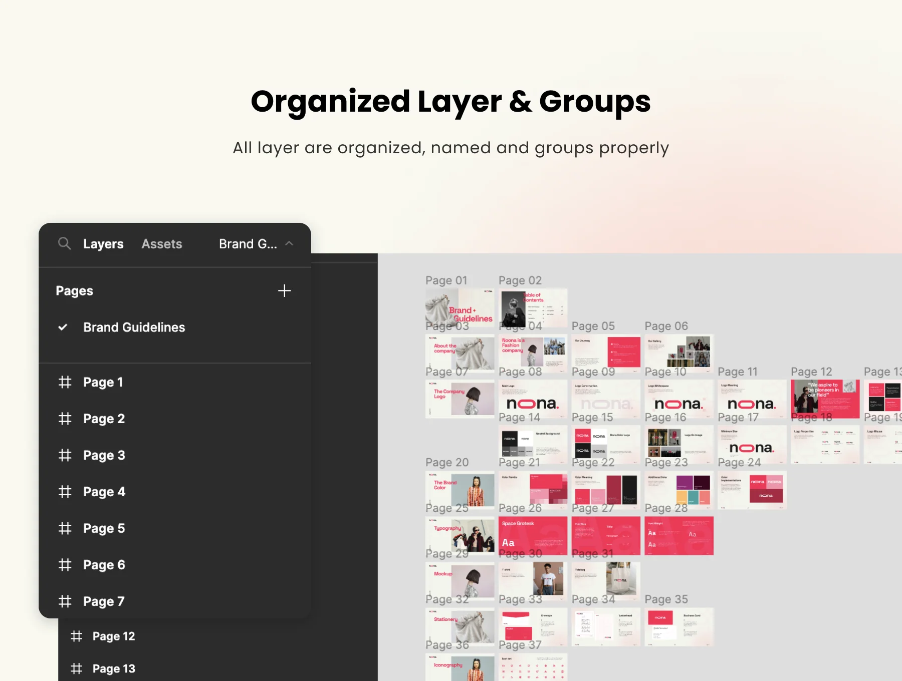Select the We aspire to be pioneers frame

[825, 399]
